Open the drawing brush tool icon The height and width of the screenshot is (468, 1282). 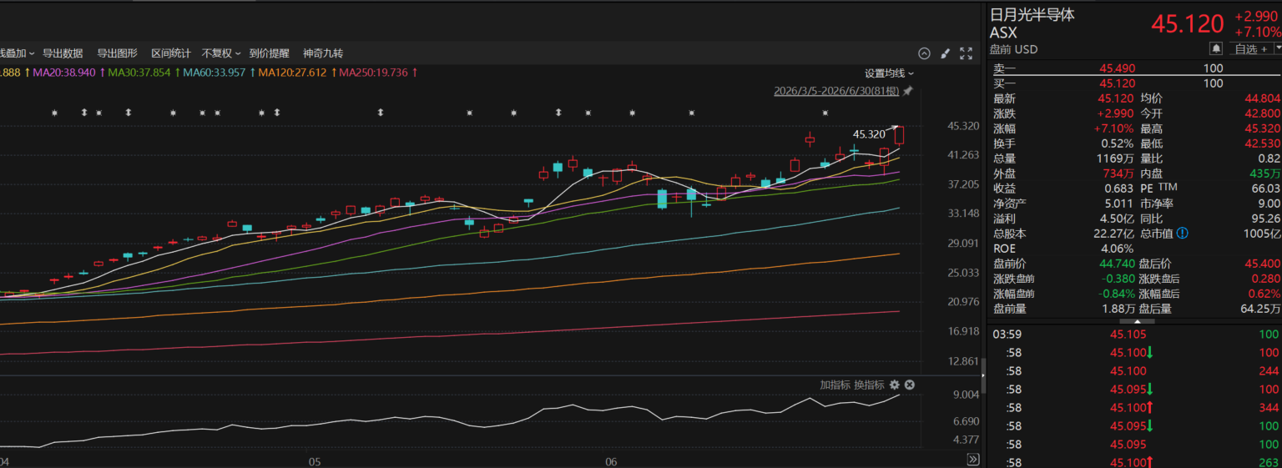[945, 53]
